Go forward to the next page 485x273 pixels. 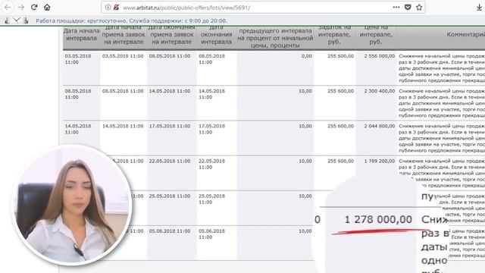21,7
